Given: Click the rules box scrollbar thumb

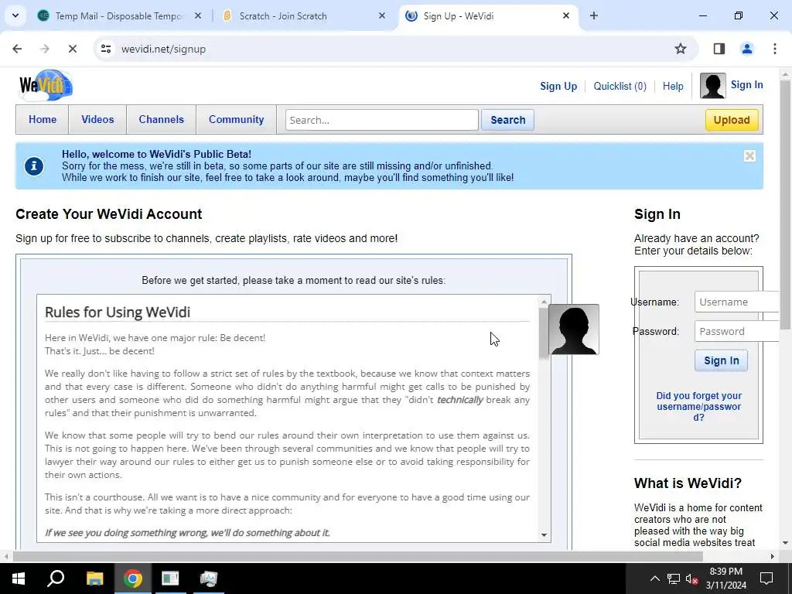Looking at the screenshot, I should [544, 332].
